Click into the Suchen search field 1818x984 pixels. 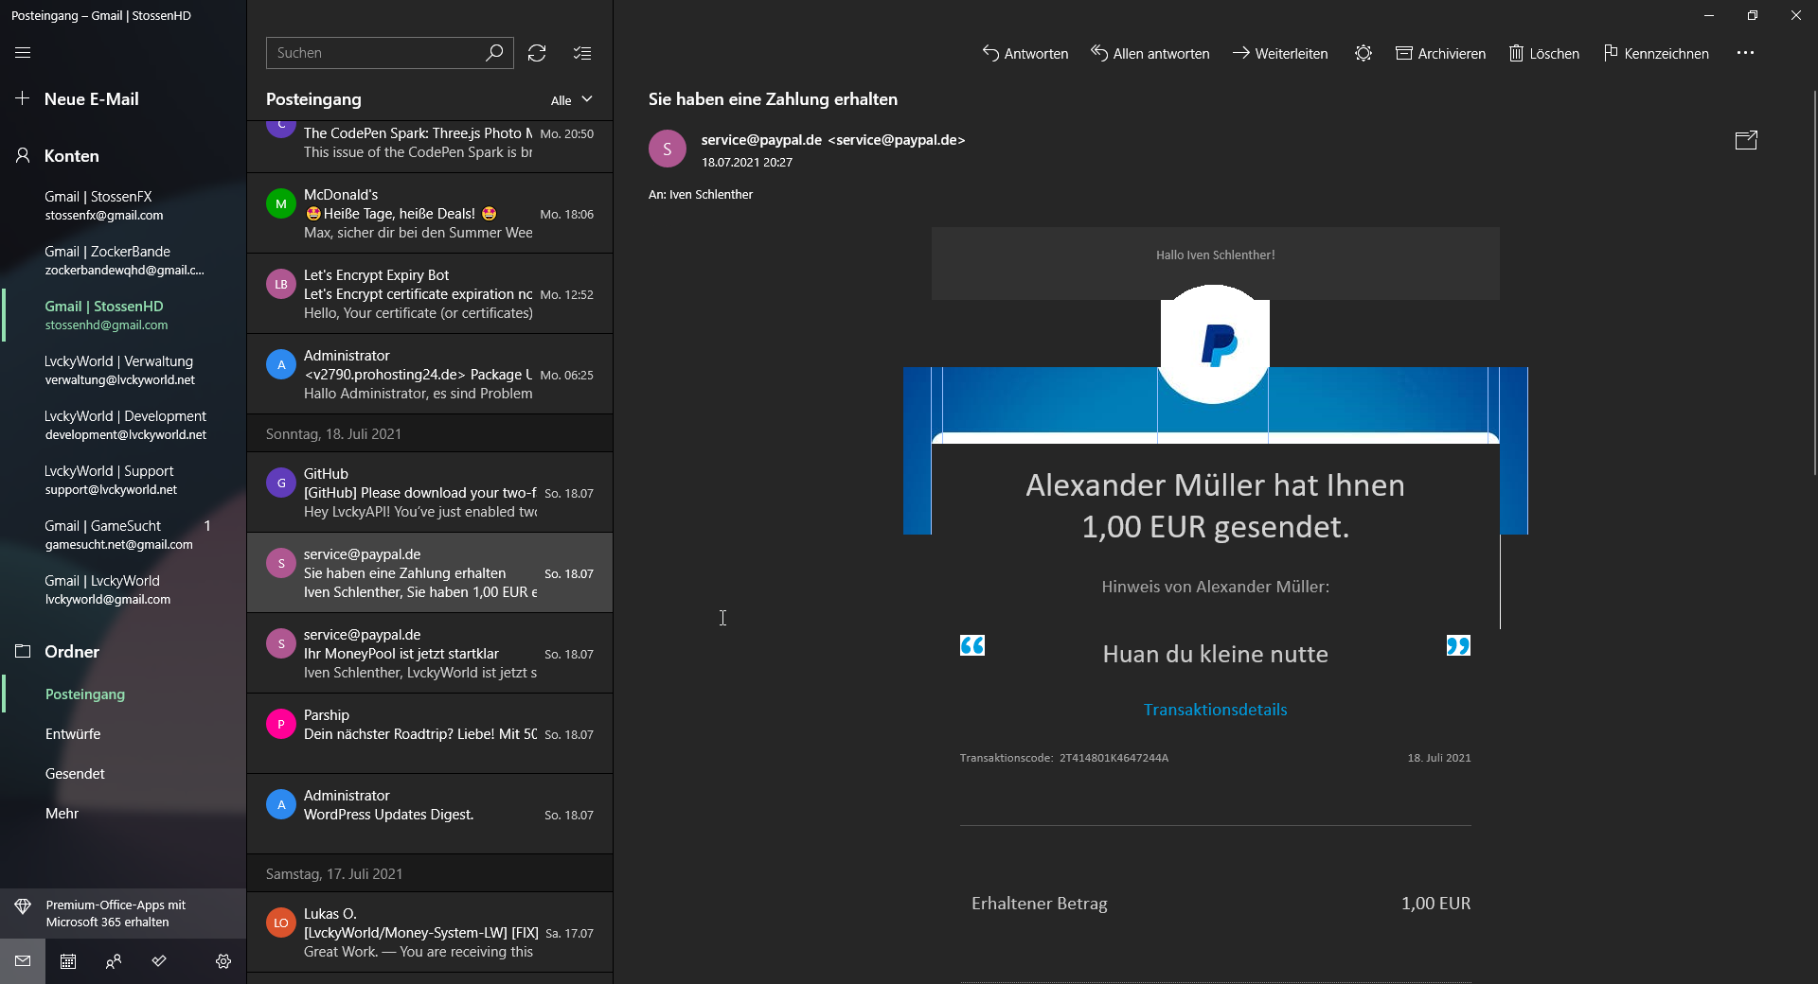click(374, 53)
